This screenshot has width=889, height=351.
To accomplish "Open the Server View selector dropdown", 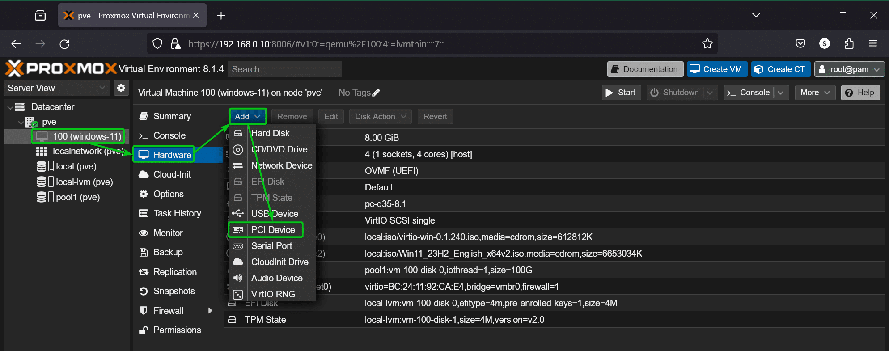I will click(x=57, y=88).
